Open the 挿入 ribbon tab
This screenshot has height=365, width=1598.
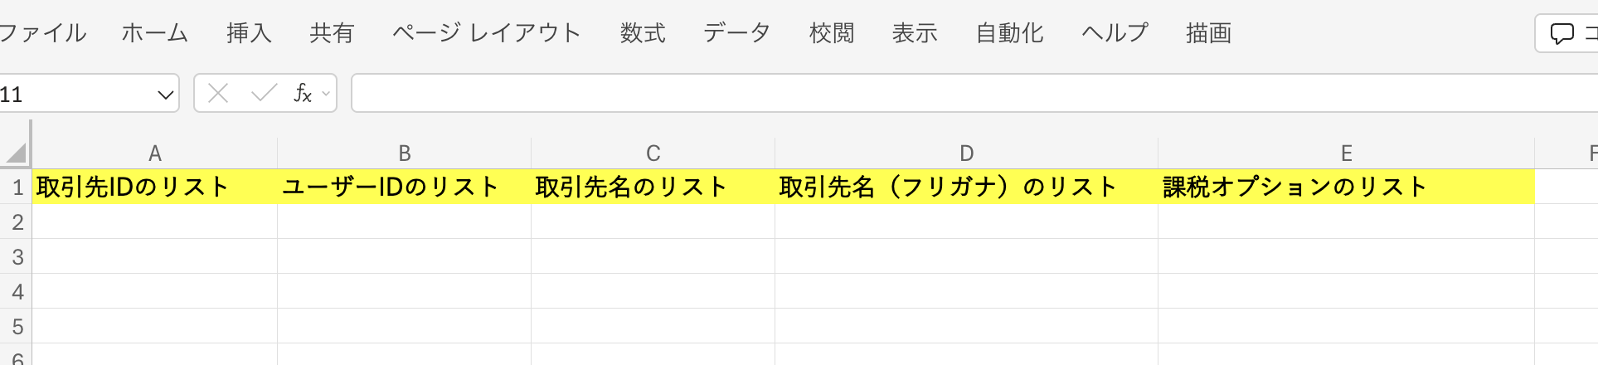pyautogui.click(x=249, y=33)
